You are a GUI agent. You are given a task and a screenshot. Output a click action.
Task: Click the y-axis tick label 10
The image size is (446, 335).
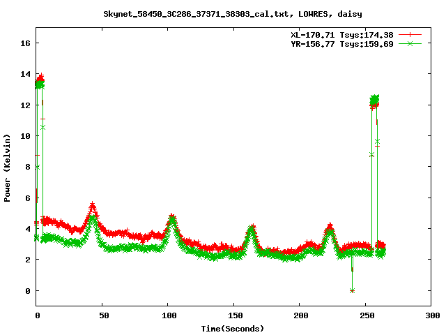point(25,136)
